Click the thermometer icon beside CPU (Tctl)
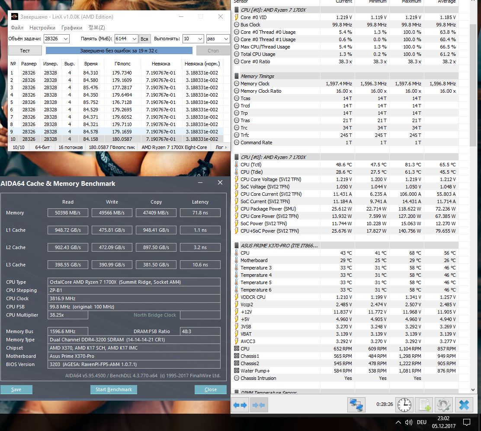Screen dimensions: 481x431 pos(237,165)
